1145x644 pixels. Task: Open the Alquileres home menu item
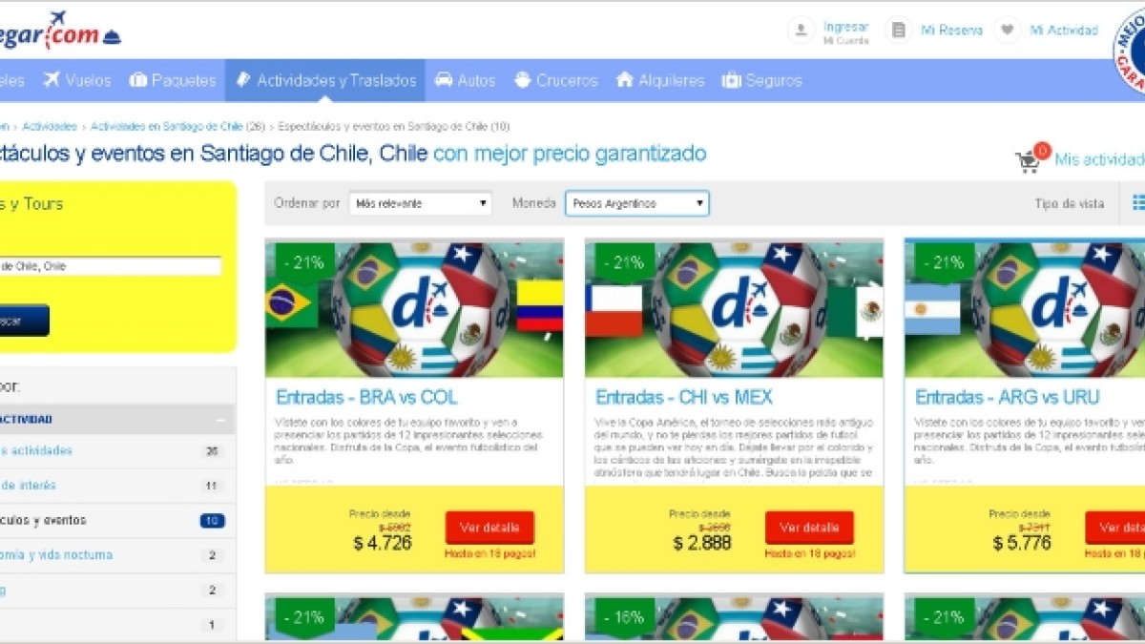(660, 80)
